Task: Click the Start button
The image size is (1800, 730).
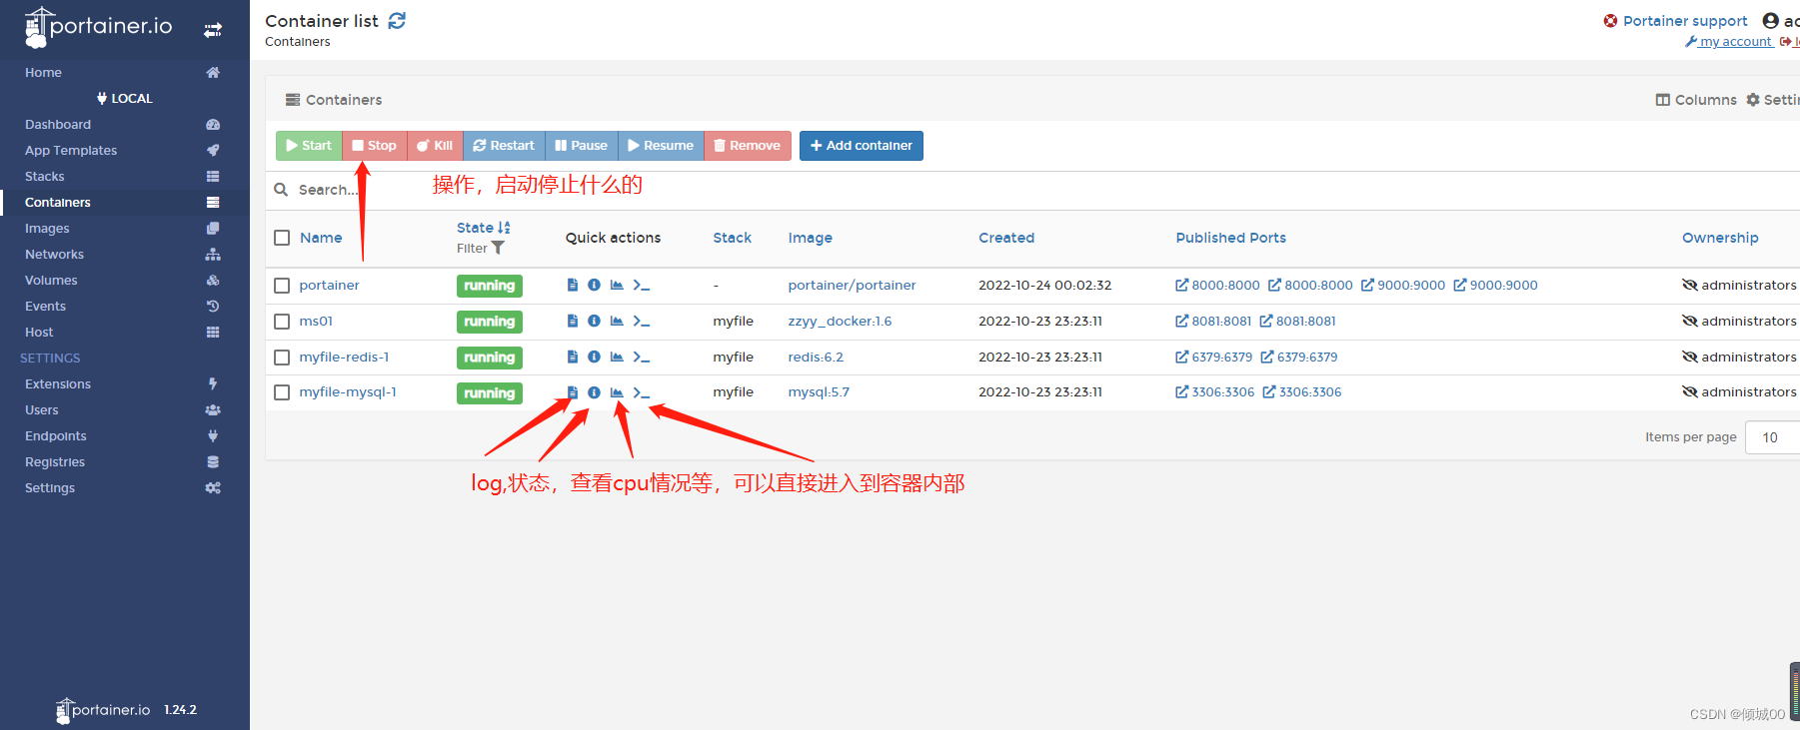Action: click(309, 146)
